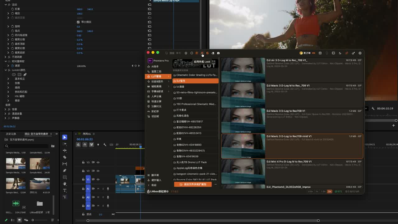Expand the 不透明度 opacity effect group
The height and width of the screenshot is (224, 398).
click(x=5, y=57)
